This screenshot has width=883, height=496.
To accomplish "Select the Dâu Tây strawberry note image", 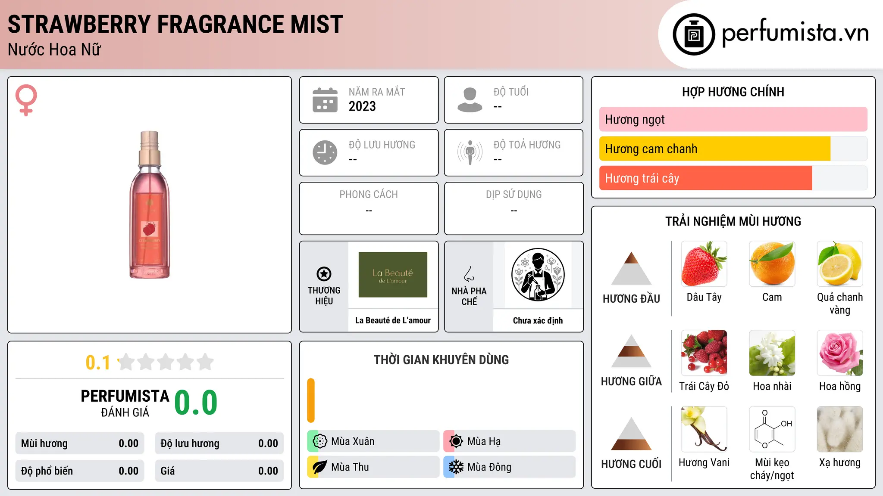I will tap(704, 264).
